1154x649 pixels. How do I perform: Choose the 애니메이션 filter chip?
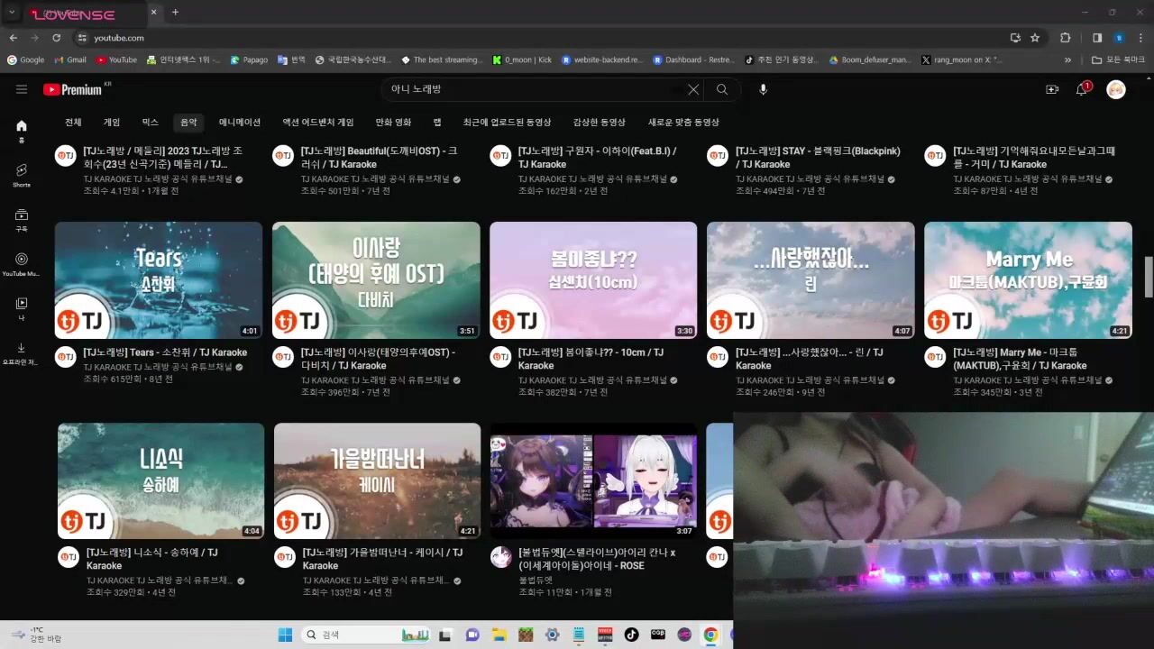pyautogui.click(x=240, y=123)
